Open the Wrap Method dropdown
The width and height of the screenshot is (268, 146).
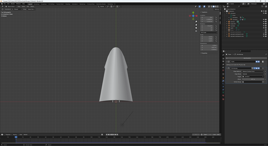253,71
